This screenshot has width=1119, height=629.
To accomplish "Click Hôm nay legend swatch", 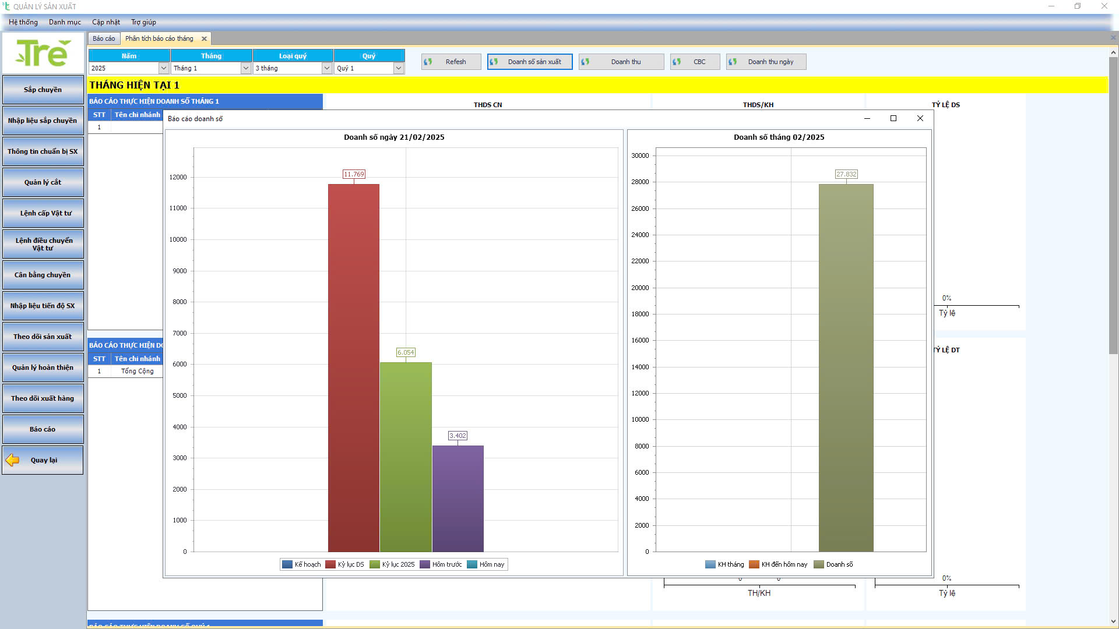I will (x=472, y=564).
